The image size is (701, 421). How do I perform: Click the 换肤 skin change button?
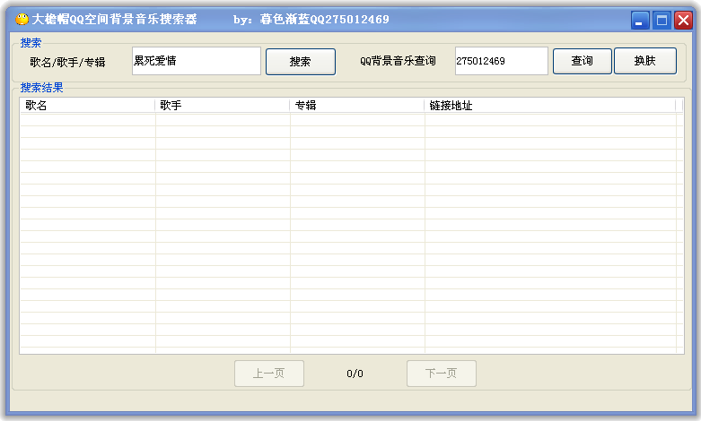[645, 61]
